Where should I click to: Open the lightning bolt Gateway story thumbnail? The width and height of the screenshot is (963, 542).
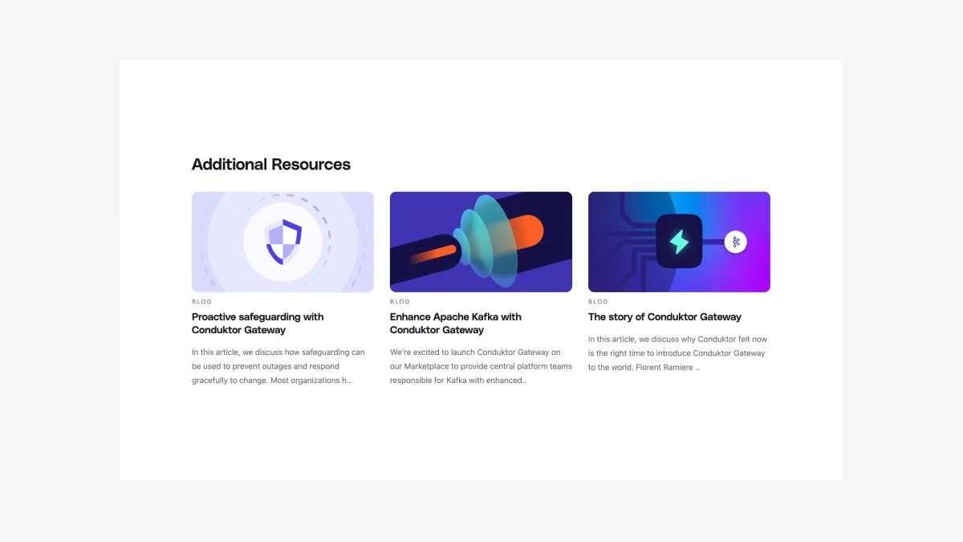point(679,242)
